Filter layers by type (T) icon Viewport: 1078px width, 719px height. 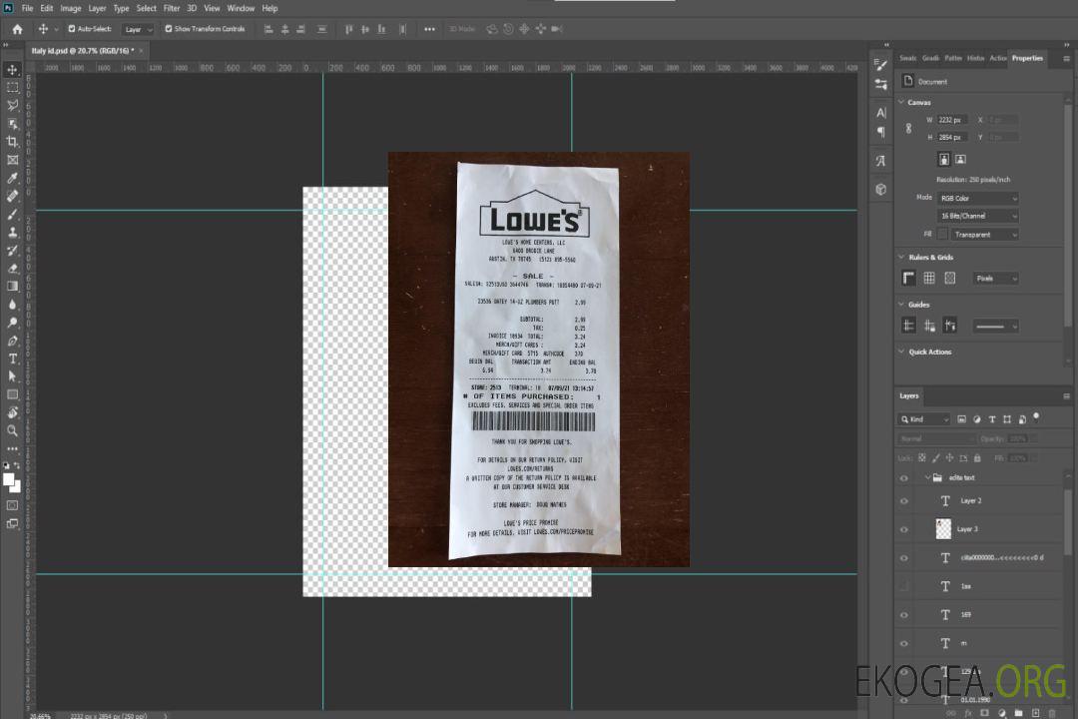pyautogui.click(x=992, y=419)
